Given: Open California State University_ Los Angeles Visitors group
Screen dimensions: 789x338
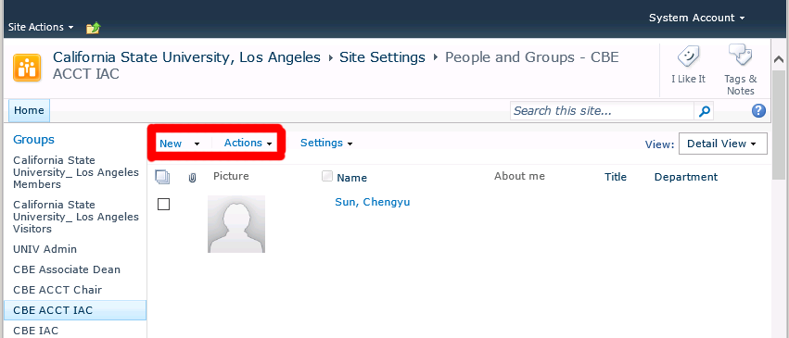Looking at the screenshot, I should click(x=76, y=217).
